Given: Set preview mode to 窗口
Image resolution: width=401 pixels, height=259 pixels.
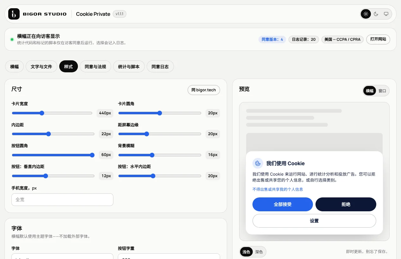Looking at the screenshot, I should pos(382,91).
